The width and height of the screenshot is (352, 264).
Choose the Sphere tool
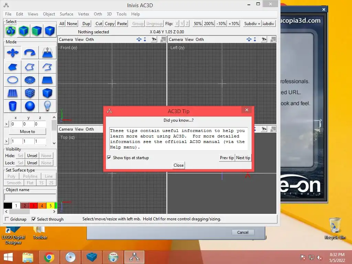pos(30,106)
